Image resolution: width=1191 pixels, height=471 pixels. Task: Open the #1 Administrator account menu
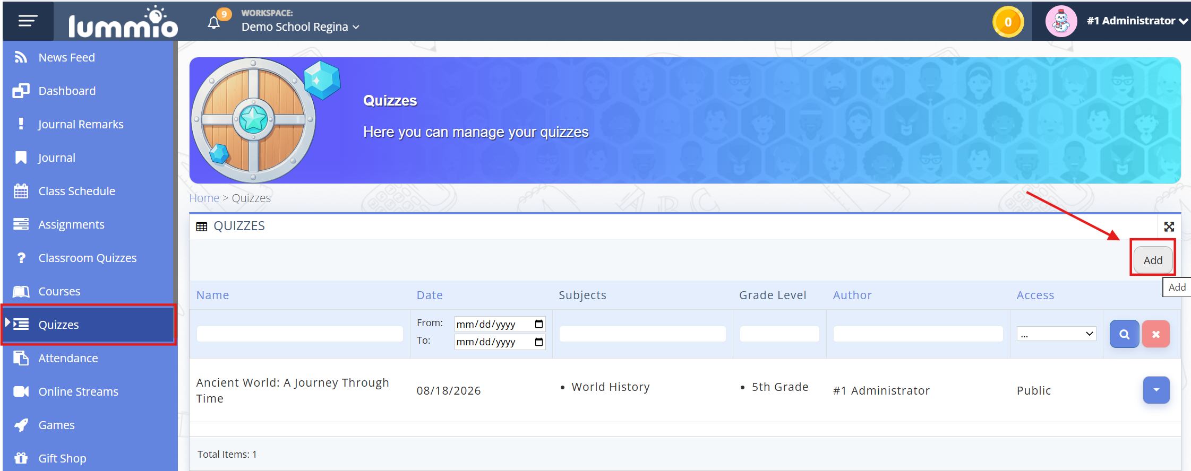(x=1137, y=21)
